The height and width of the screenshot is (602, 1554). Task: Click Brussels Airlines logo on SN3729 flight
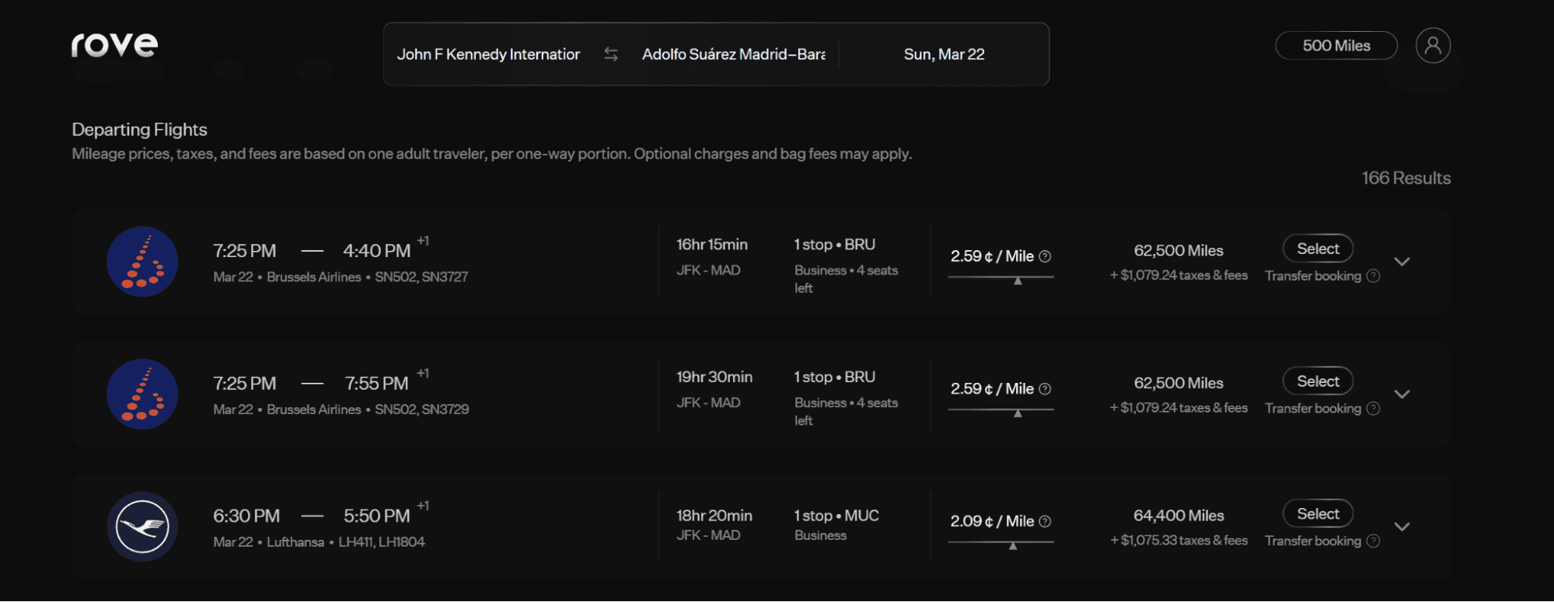142,394
